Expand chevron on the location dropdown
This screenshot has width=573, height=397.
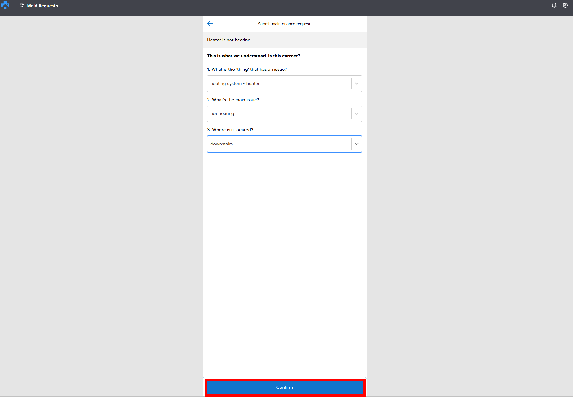click(356, 144)
